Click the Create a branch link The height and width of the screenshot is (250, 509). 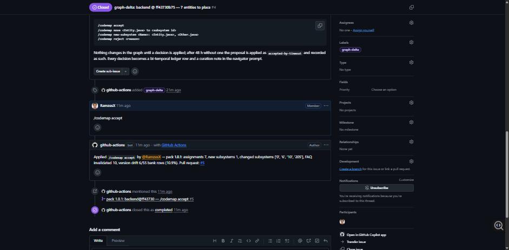click(351, 169)
